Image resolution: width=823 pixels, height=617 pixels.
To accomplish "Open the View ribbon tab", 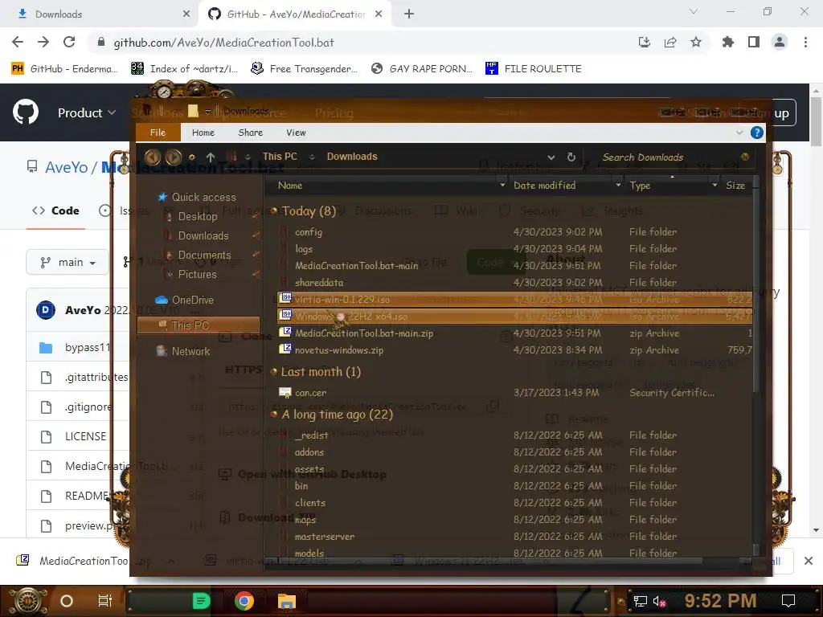I will [296, 133].
